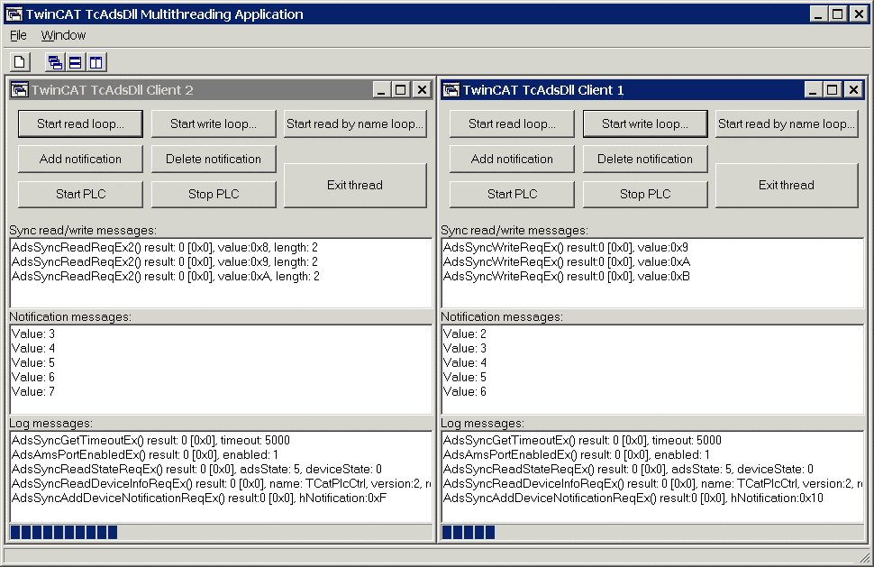Click the main application title bar icon
Screen dimensions: 874x567
click(x=14, y=14)
